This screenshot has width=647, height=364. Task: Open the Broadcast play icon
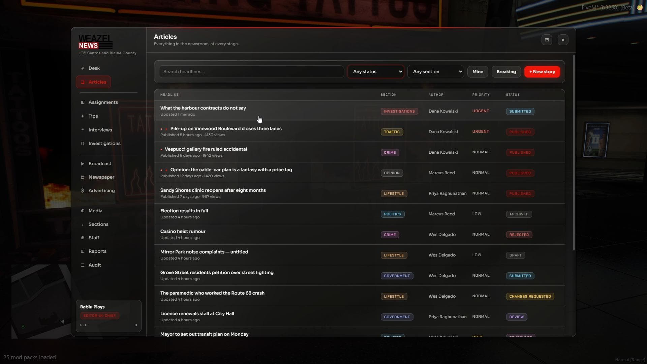83,163
